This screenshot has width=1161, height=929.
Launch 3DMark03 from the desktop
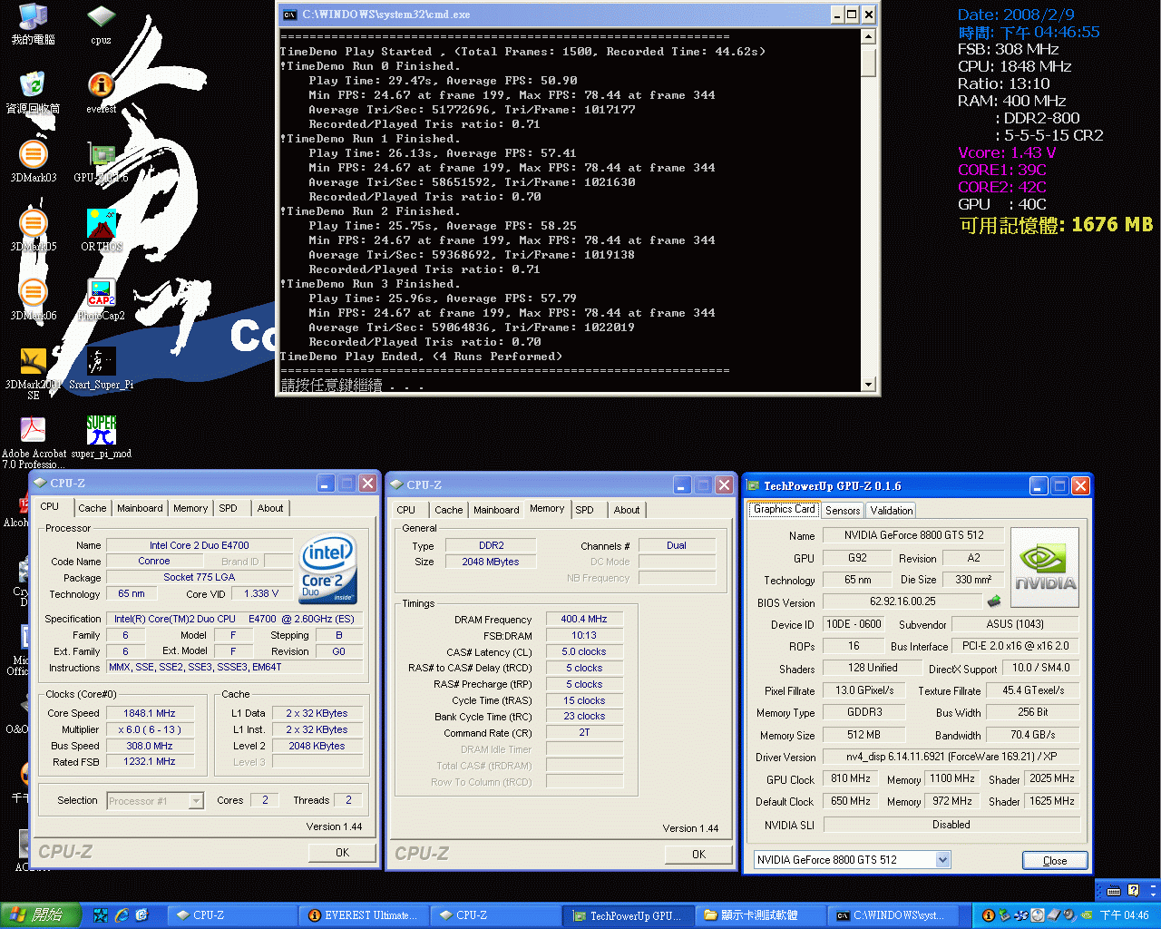[x=33, y=155]
